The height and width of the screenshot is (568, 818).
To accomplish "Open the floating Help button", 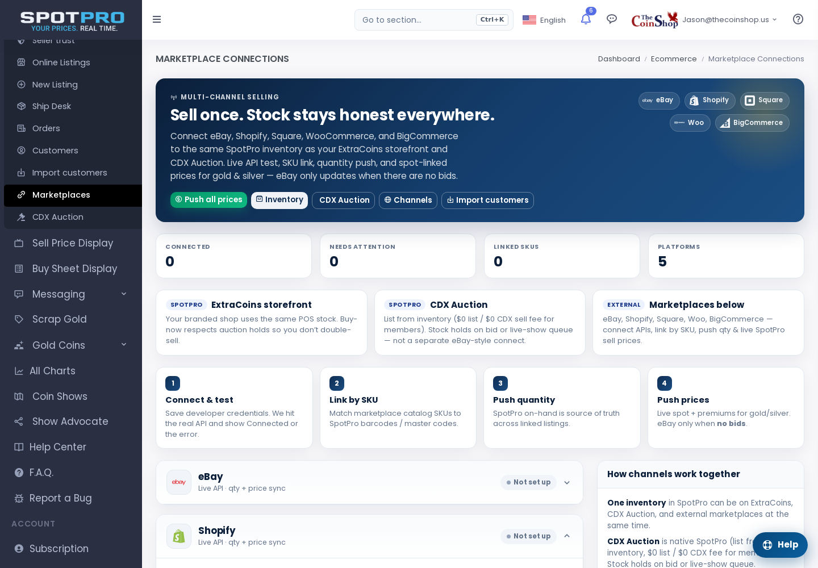I will click(780, 545).
